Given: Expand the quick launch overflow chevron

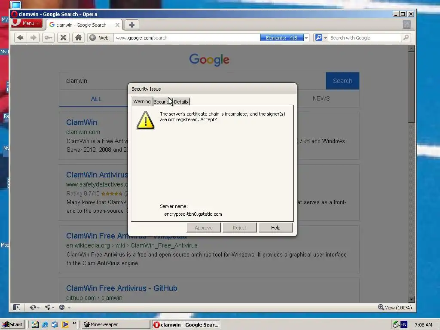Looking at the screenshot, I should click(x=74, y=323).
